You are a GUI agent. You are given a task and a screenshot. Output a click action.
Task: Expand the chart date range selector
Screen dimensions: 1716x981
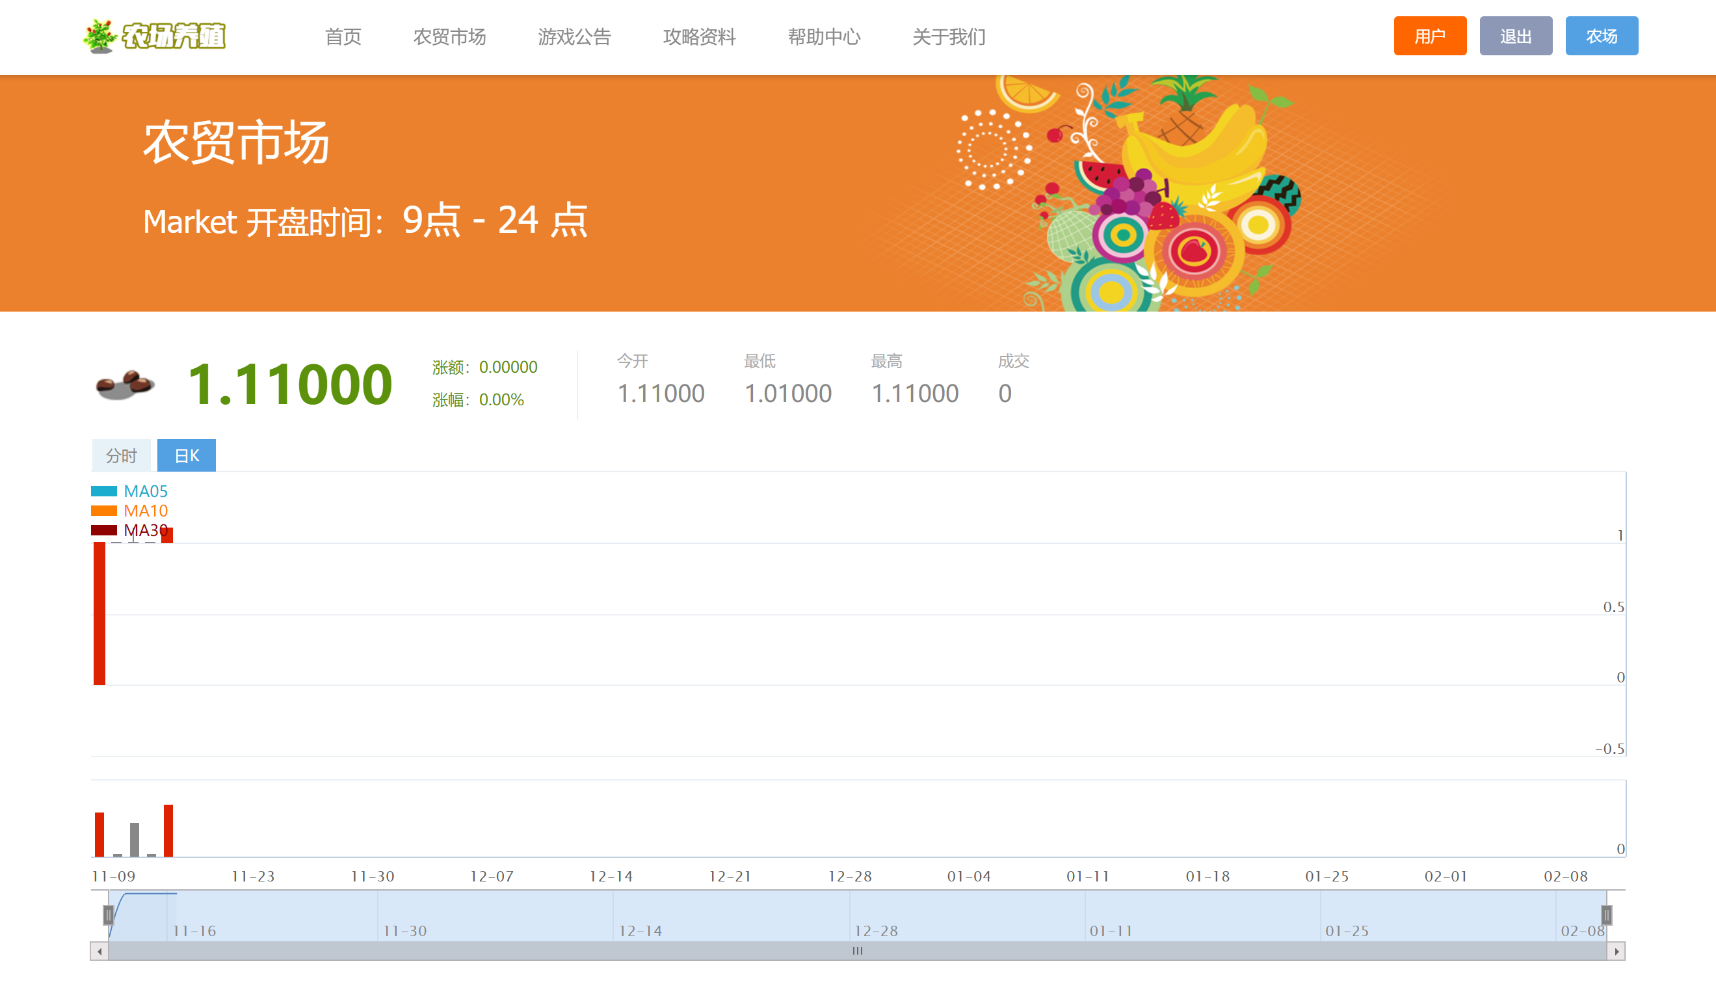pyautogui.click(x=107, y=914)
